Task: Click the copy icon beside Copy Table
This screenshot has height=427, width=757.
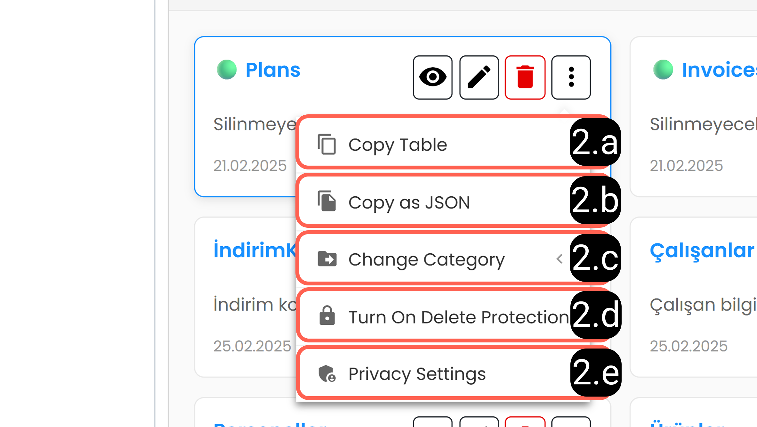Action: (x=327, y=144)
